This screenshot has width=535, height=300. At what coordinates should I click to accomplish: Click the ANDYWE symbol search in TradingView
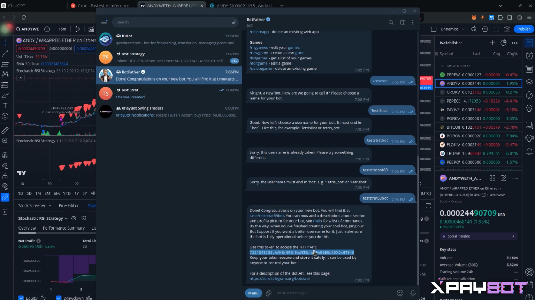coord(28,29)
